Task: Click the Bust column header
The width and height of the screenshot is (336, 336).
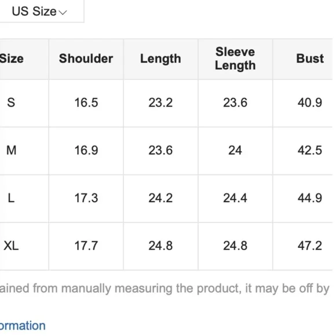Action: 310,59
